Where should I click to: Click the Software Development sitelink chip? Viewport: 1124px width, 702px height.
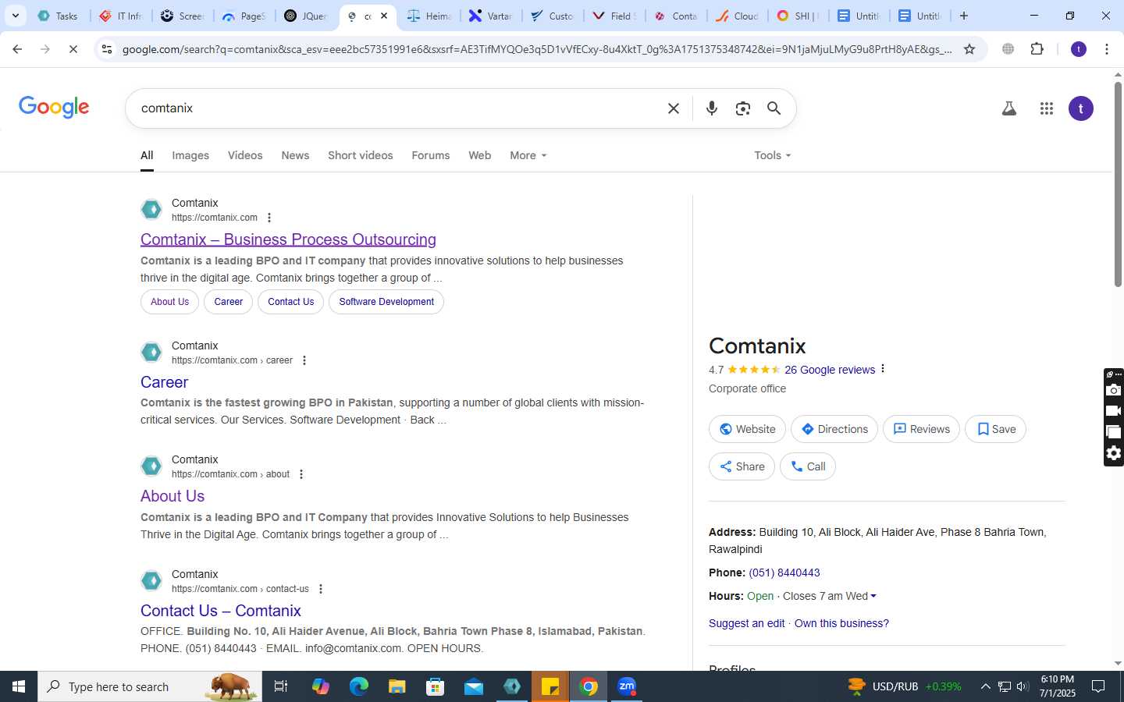coord(386,302)
